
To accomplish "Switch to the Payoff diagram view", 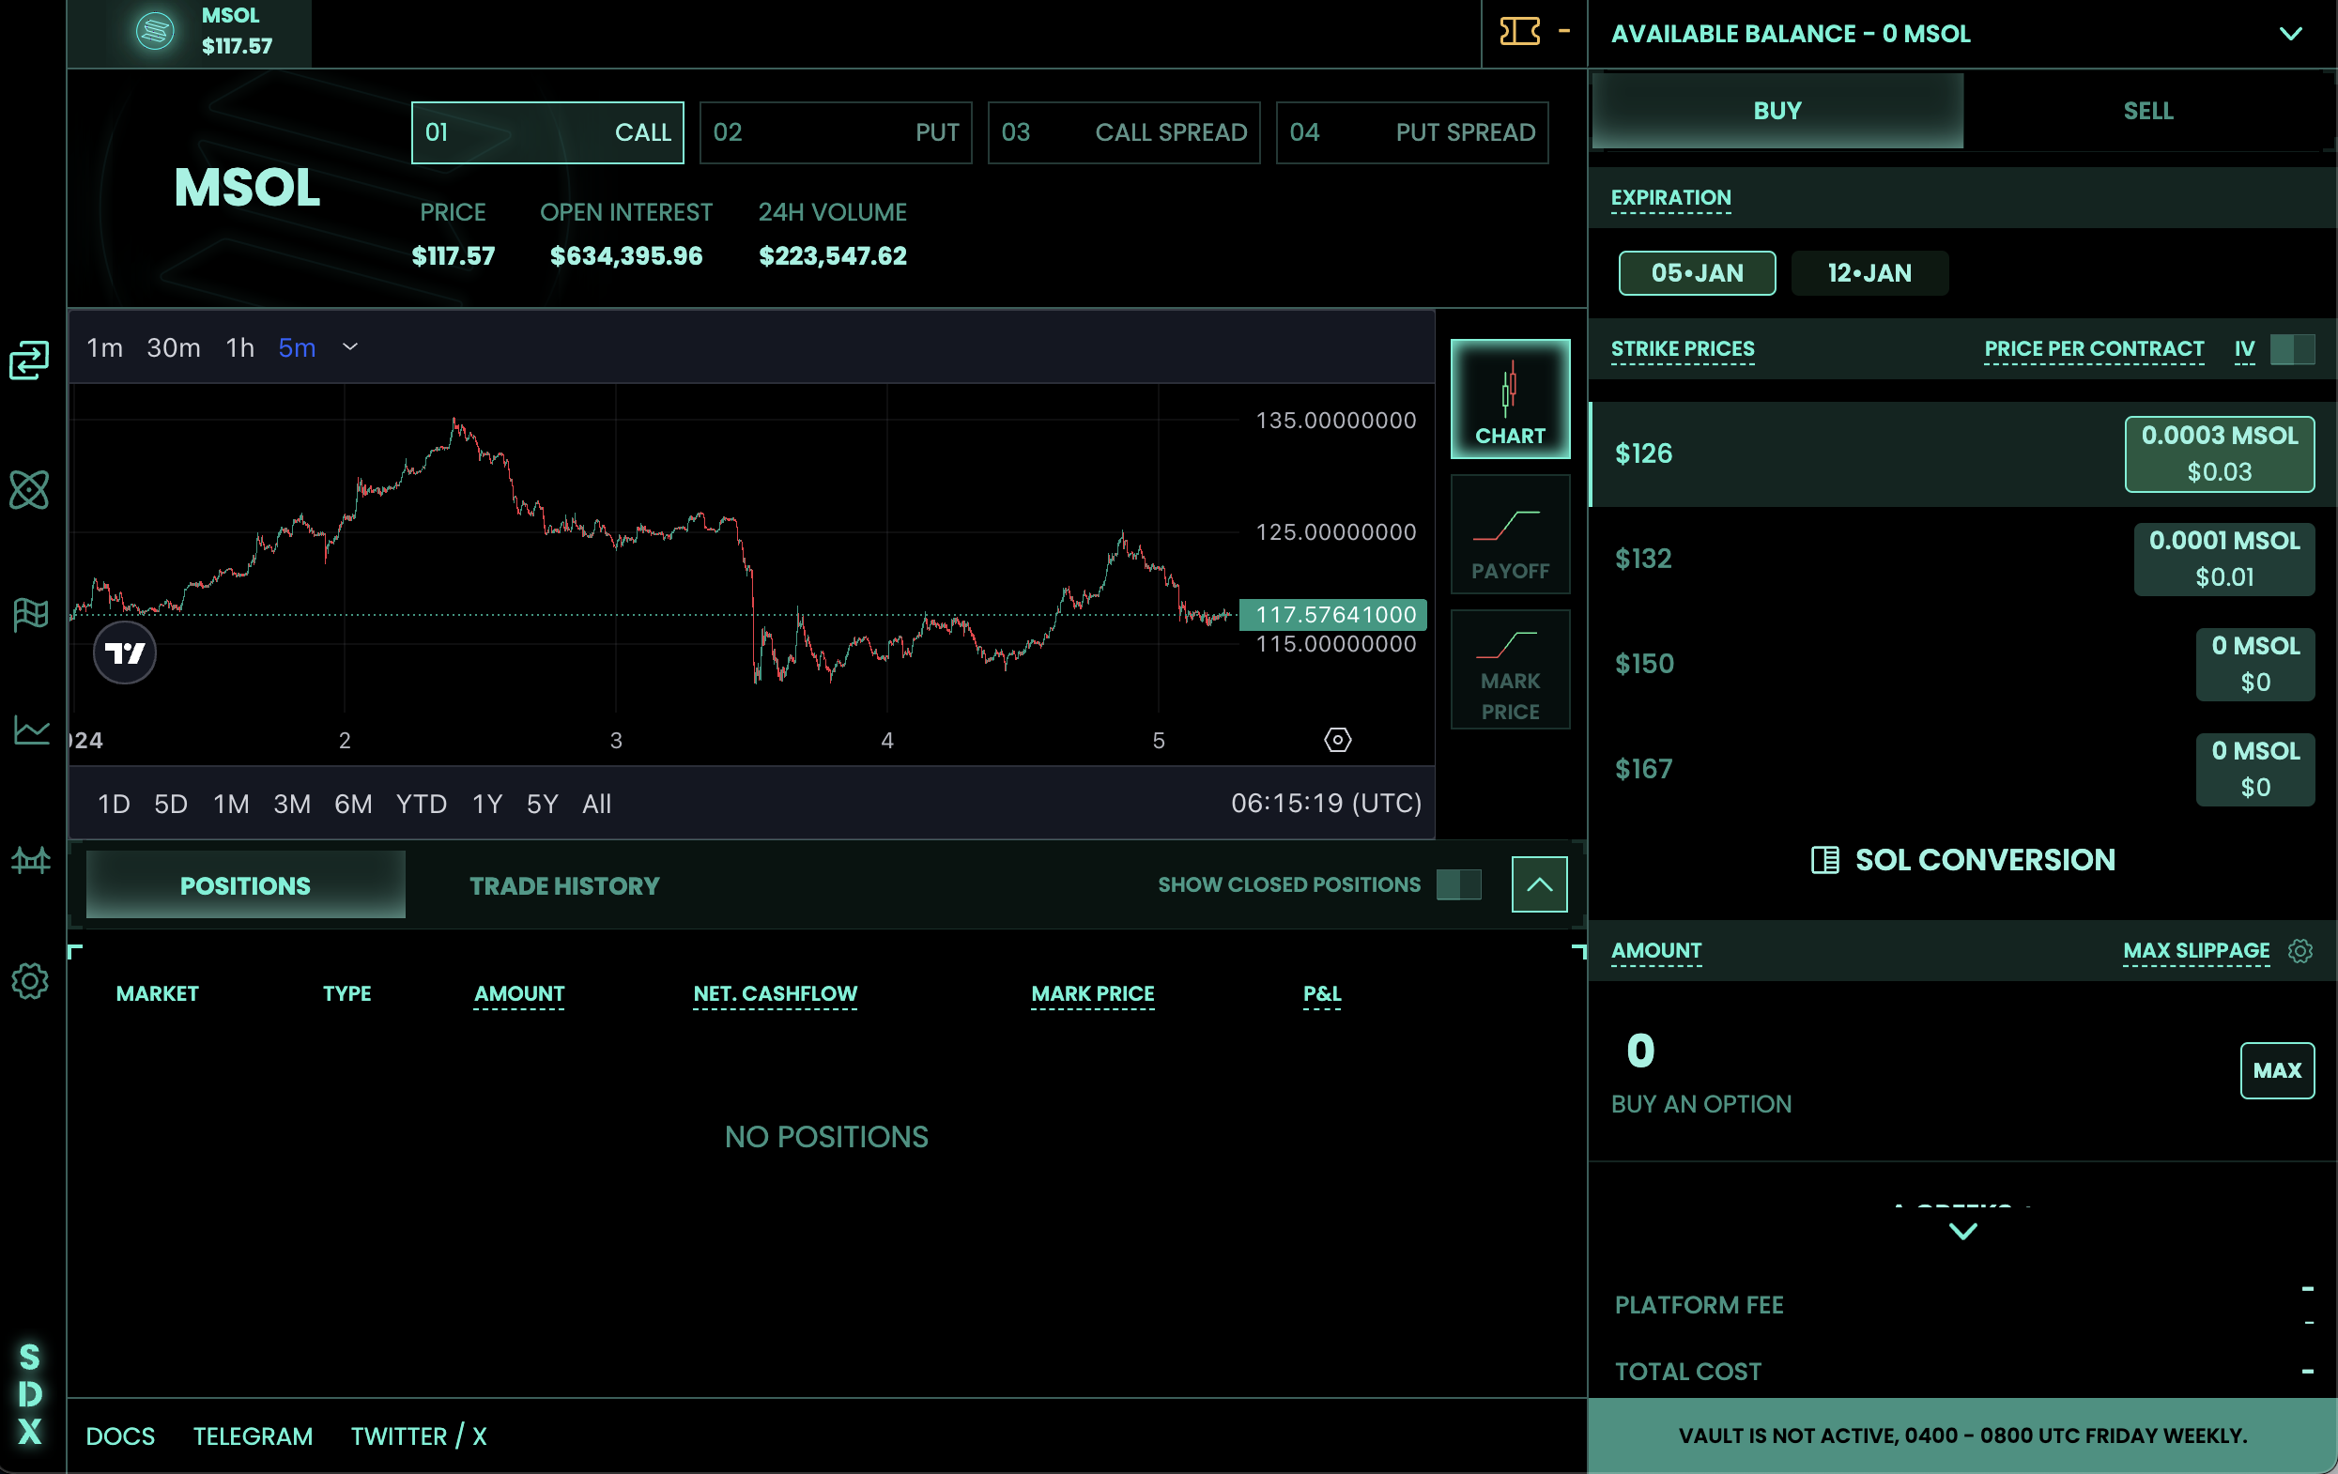I will click(1510, 535).
